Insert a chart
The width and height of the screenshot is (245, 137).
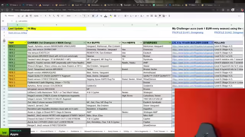[156, 16]
